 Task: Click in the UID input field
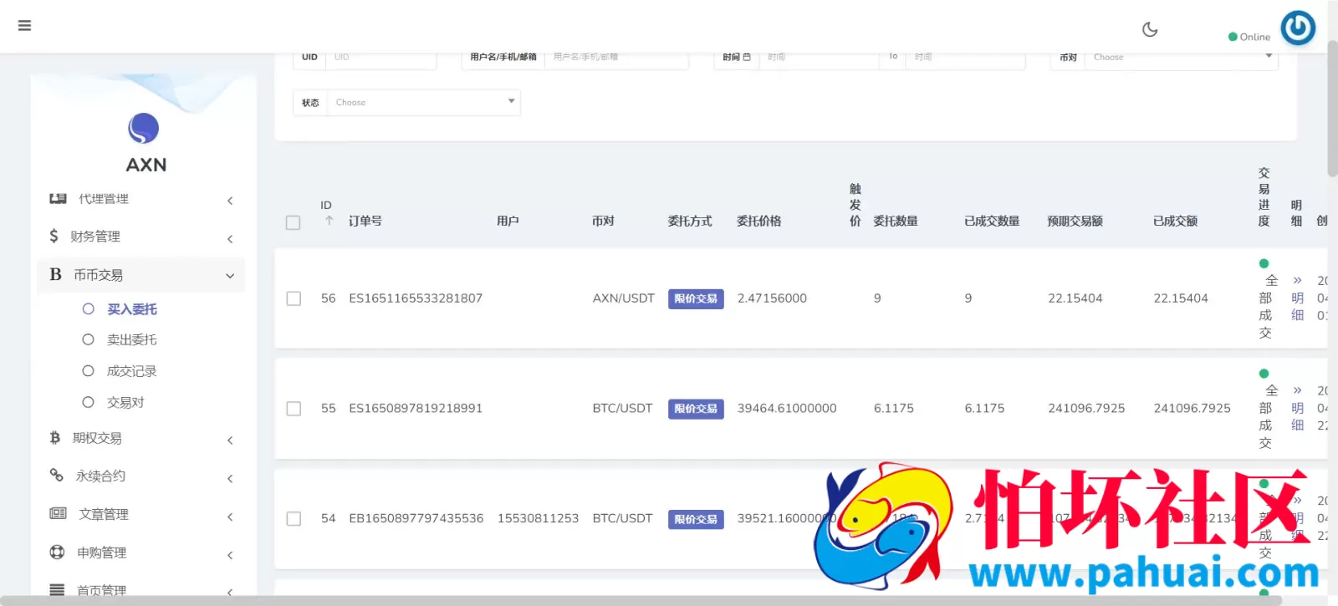coord(380,57)
